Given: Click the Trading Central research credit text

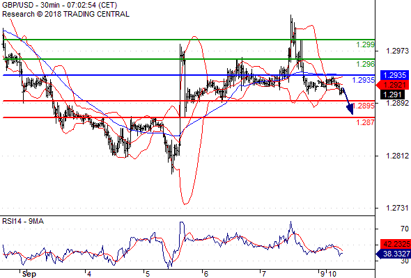Looking at the screenshot, I should tap(65, 14).
